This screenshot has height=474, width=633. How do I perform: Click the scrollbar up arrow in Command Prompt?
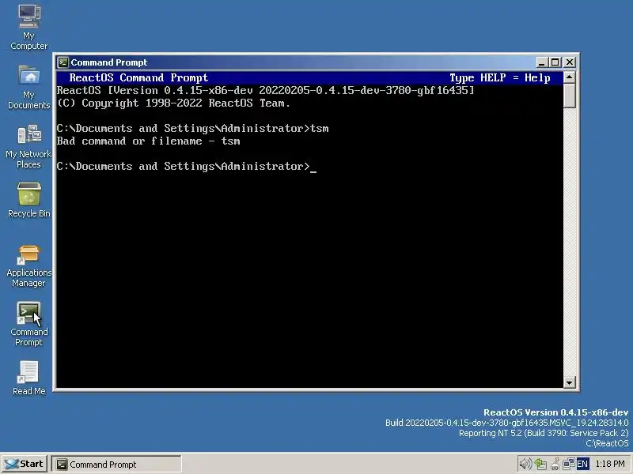tap(569, 77)
